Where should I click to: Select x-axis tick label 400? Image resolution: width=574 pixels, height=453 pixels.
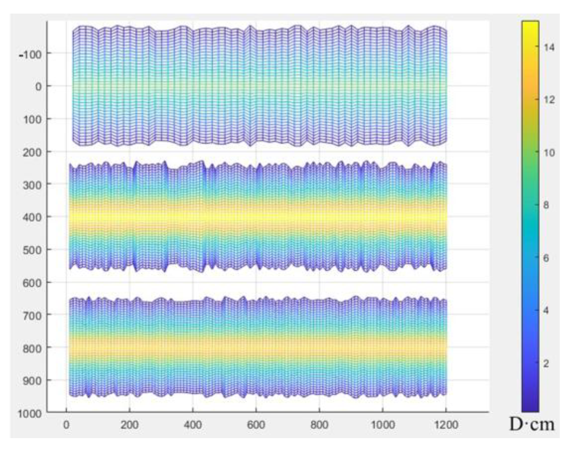(193, 425)
